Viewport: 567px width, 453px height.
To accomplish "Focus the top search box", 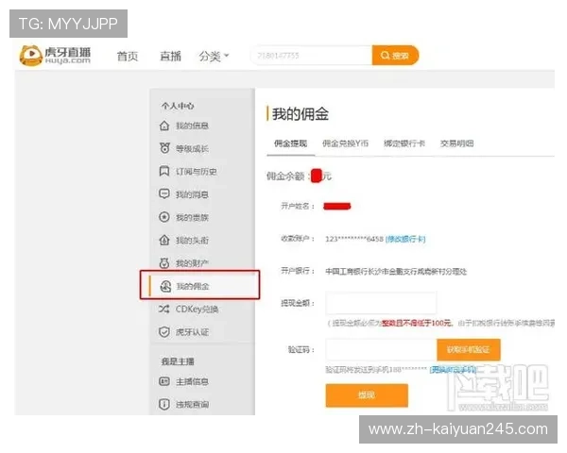I will coord(311,56).
